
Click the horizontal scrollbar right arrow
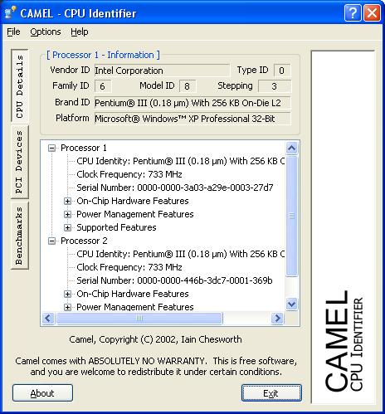tap(277, 318)
